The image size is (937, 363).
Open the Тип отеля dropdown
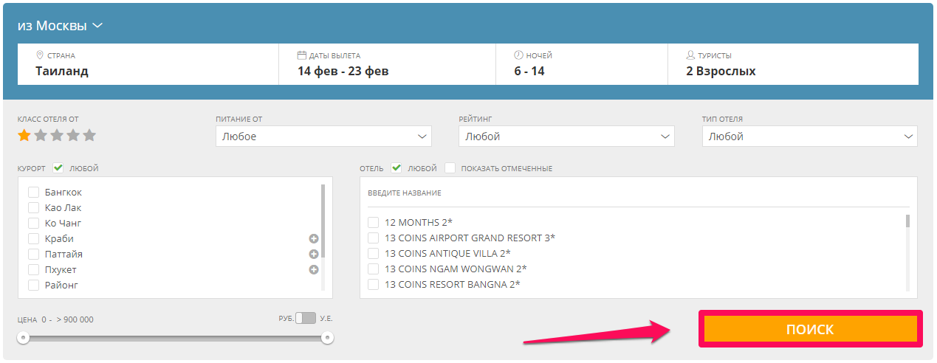pos(809,136)
